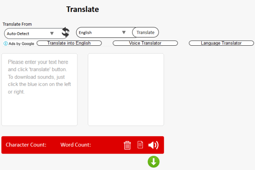Viewport: 255px width, 170px height.
Task: Open the Language Translator ad link
Action: [x=221, y=43]
